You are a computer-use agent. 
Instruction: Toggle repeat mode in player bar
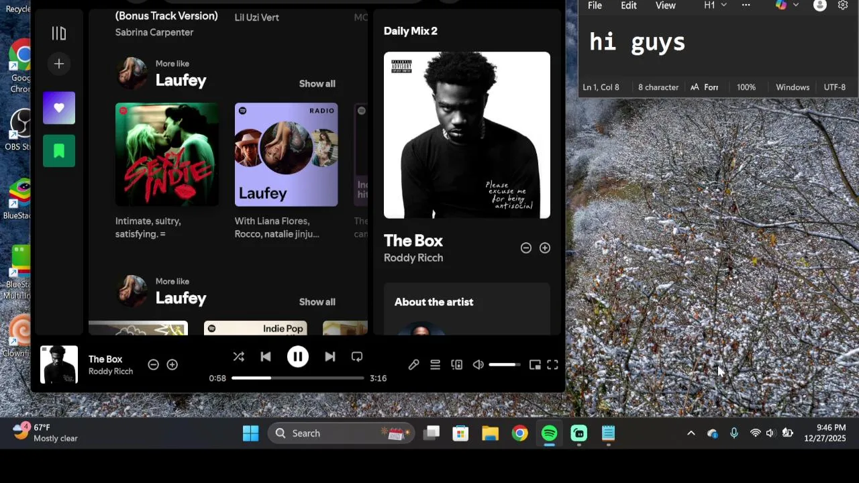[357, 357]
